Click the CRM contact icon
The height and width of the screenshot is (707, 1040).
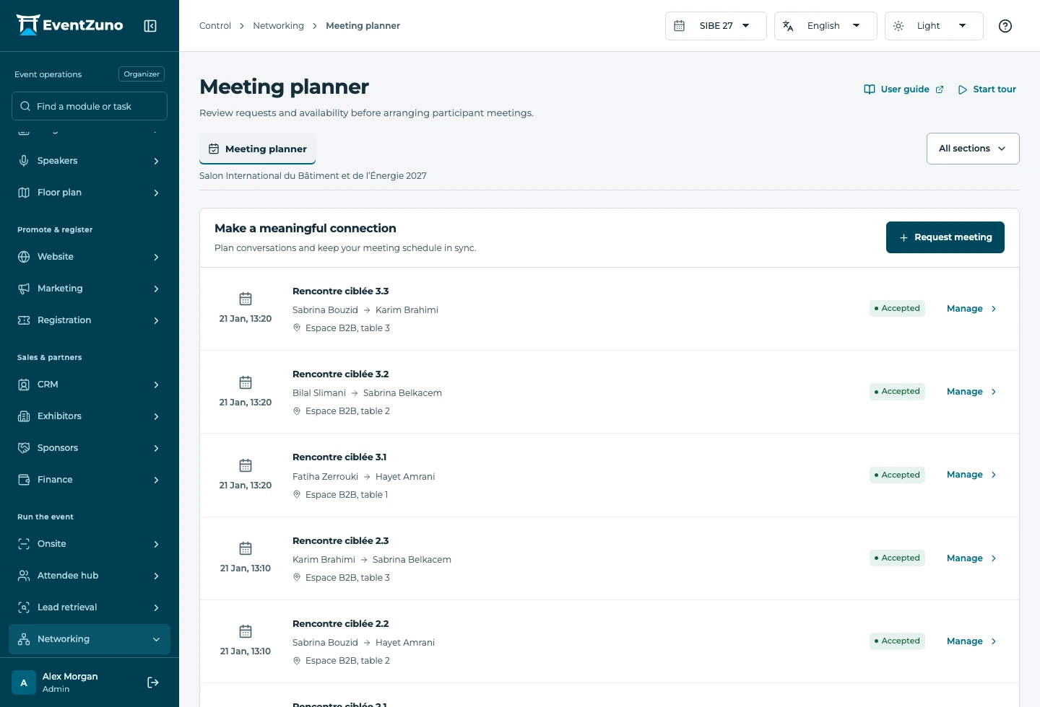point(24,385)
